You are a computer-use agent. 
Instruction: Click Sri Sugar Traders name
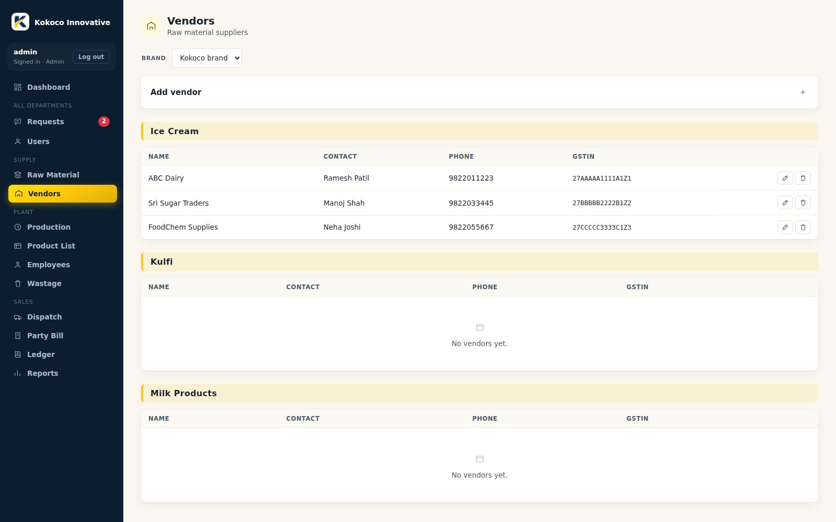(x=178, y=203)
